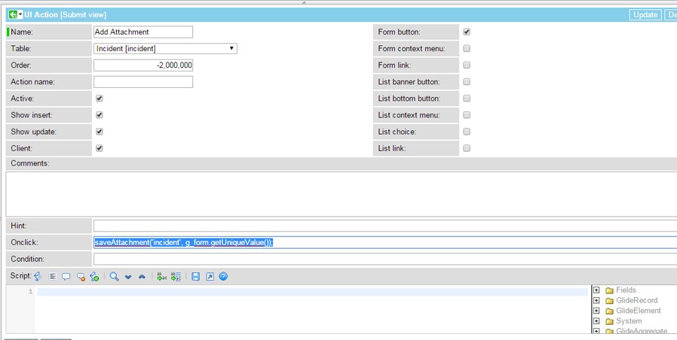677x340 pixels.
Task: Expand the System tree node
Action: pyautogui.click(x=596, y=321)
